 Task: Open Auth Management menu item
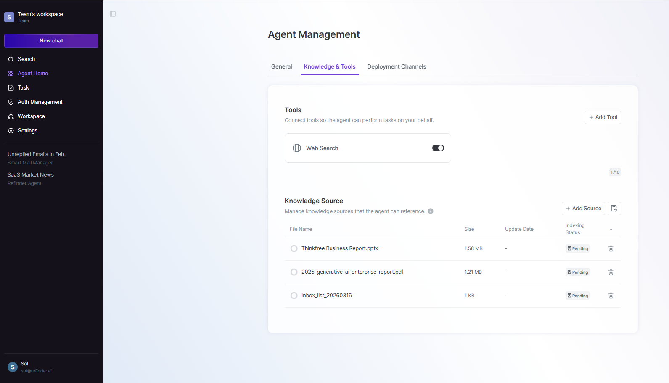tap(51, 102)
